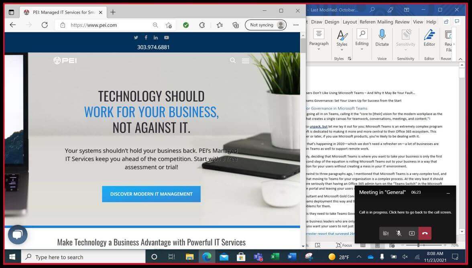472x268 pixels.
Task: Click 'Governance in Microsoft Teams' heading link
Action: pyautogui.click(x=339, y=108)
